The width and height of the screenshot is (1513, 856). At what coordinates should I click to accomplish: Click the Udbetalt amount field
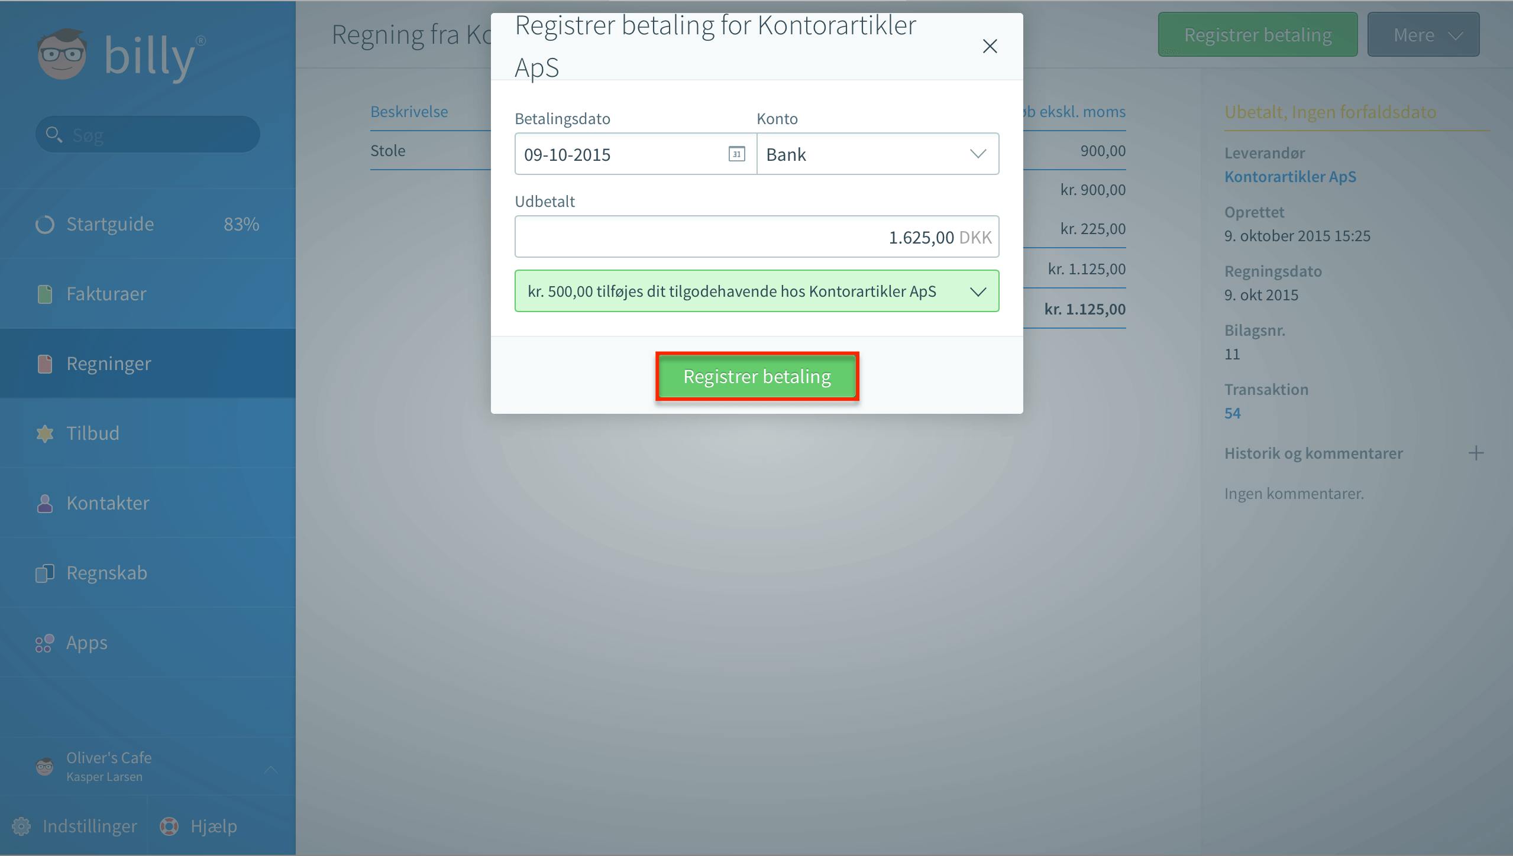757,236
